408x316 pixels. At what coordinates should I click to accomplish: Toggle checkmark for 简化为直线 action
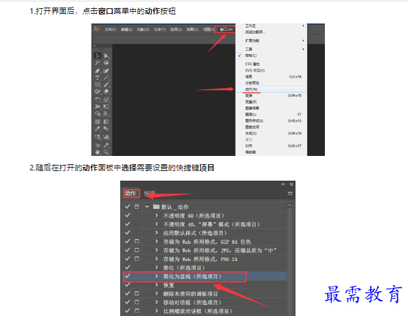point(127,276)
